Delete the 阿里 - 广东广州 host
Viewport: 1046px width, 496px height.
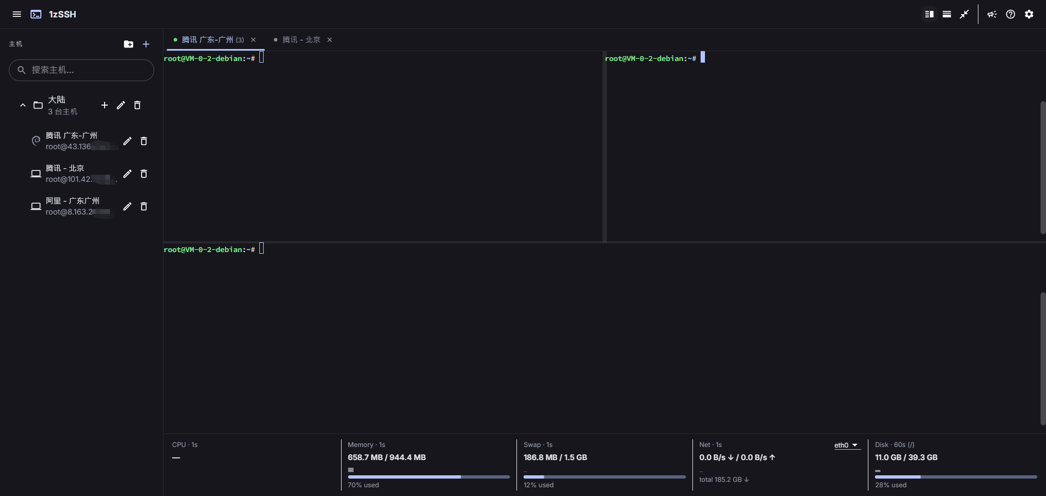point(144,206)
